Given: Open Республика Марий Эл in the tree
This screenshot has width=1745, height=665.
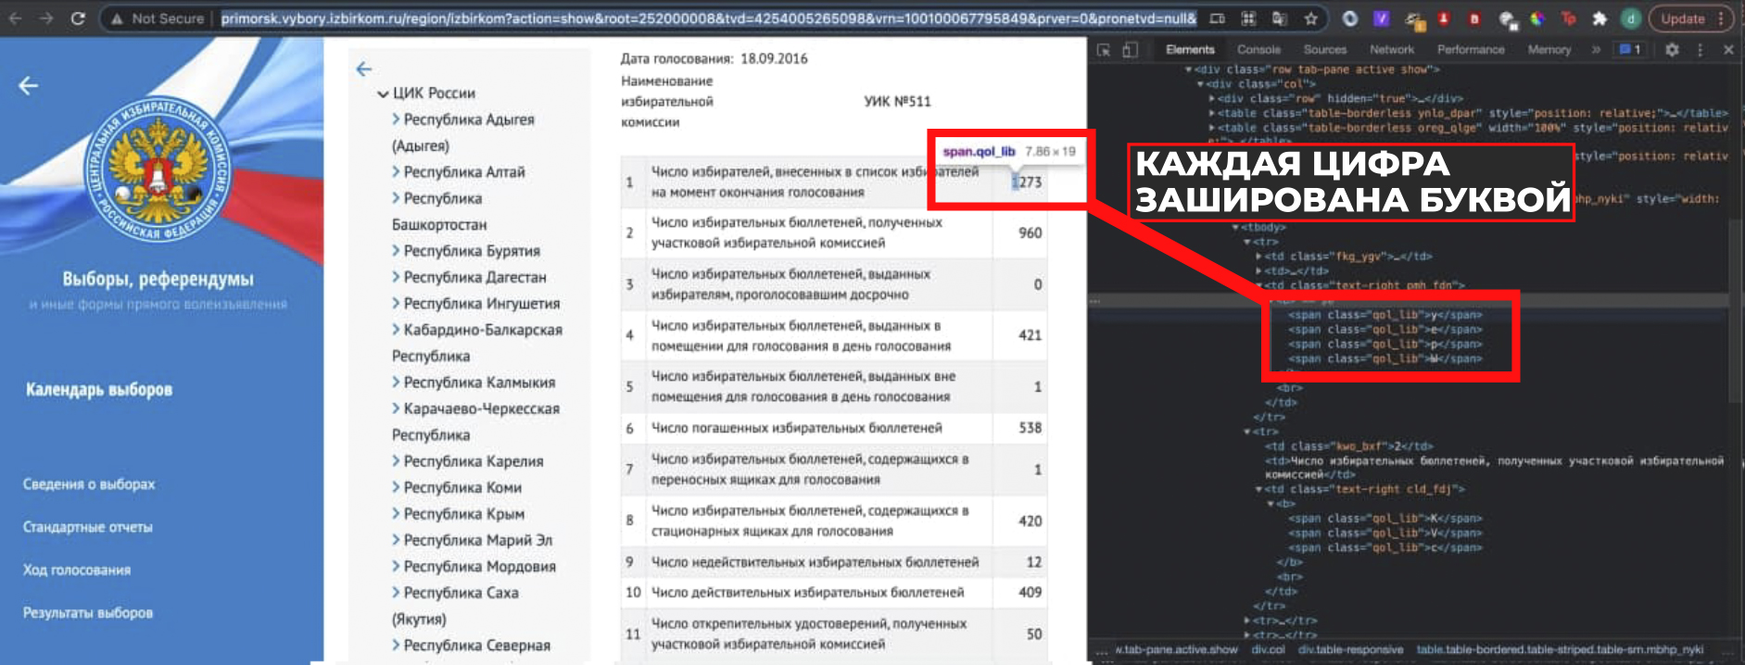Looking at the screenshot, I should pyautogui.click(x=477, y=540).
